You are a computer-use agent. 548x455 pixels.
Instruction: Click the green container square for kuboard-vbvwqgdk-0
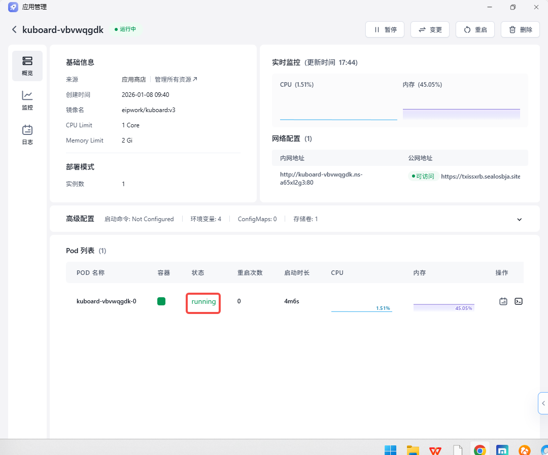pyautogui.click(x=161, y=301)
